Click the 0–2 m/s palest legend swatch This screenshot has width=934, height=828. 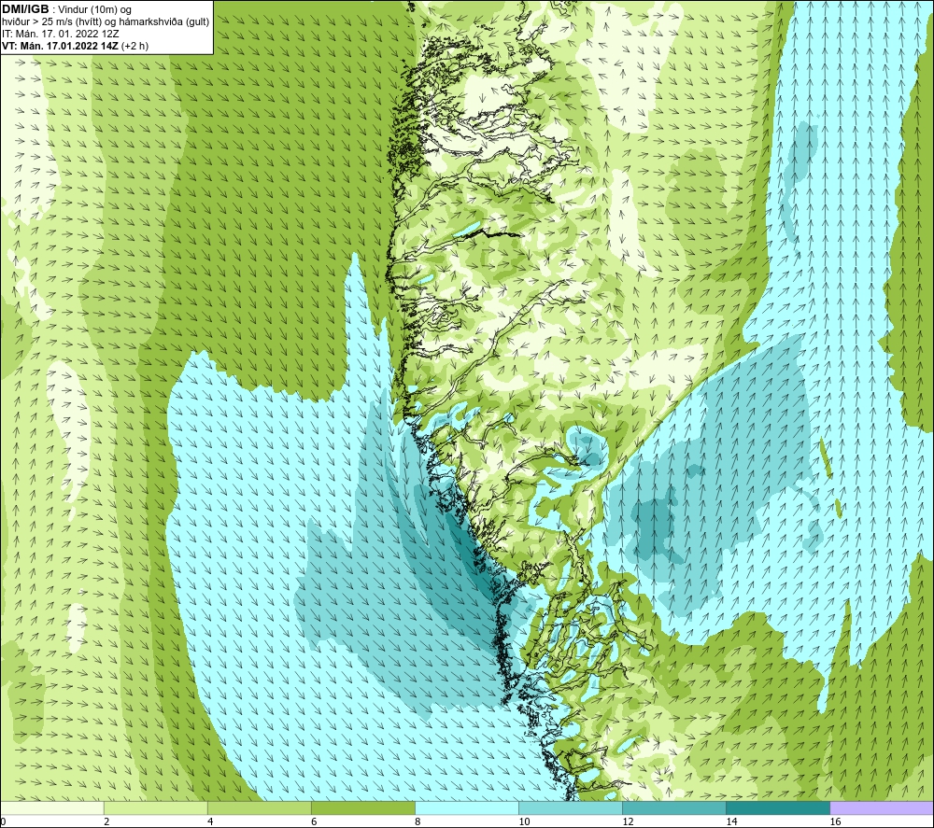pos(51,807)
